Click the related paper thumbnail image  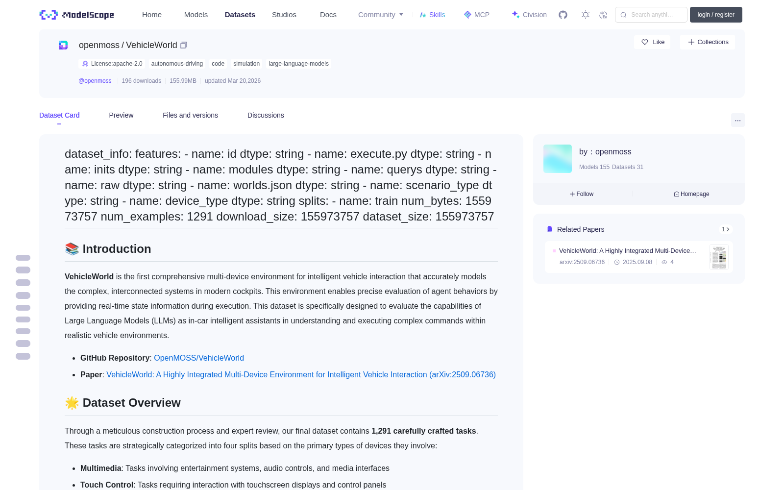point(719,257)
